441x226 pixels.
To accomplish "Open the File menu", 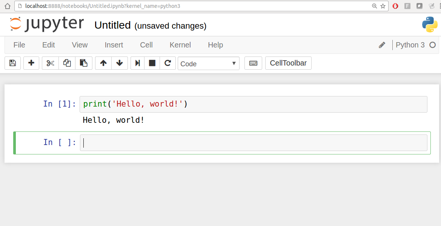I will [19, 45].
